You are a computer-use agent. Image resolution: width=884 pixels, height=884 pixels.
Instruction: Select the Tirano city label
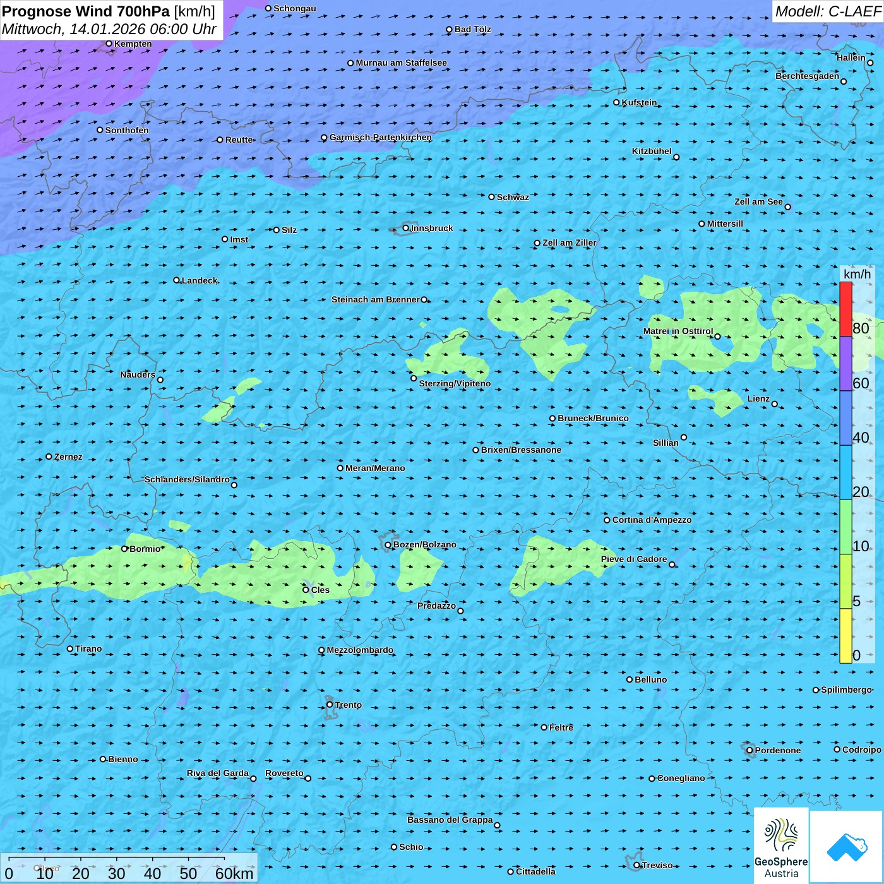click(x=88, y=648)
